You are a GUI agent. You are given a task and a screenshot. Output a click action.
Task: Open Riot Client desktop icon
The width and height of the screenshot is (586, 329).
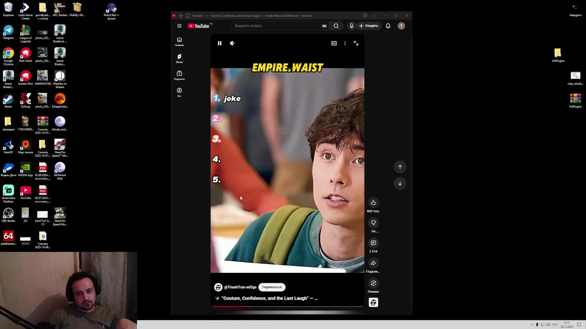[25, 56]
